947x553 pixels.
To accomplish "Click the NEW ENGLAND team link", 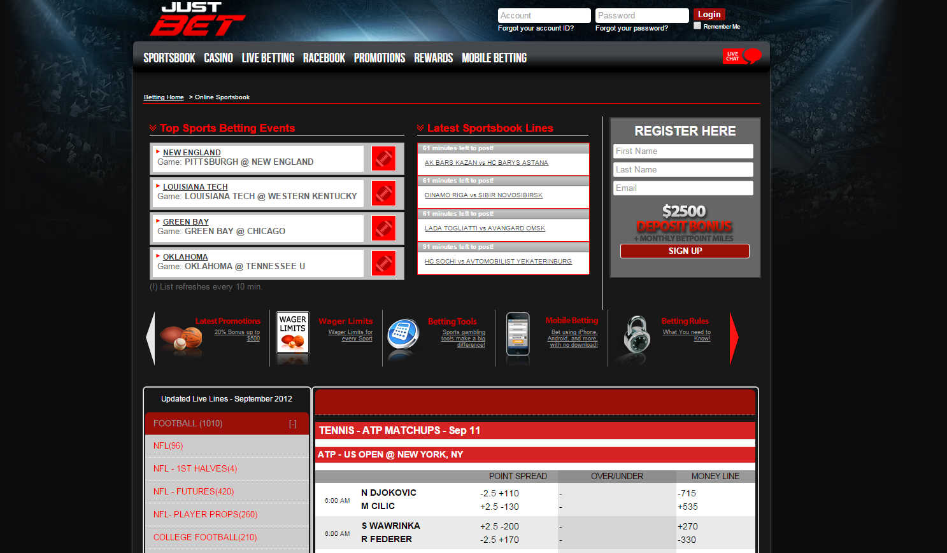I will tap(192, 153).
